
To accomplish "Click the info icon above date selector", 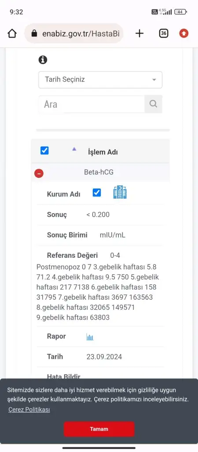I will [x=43, y=60].
